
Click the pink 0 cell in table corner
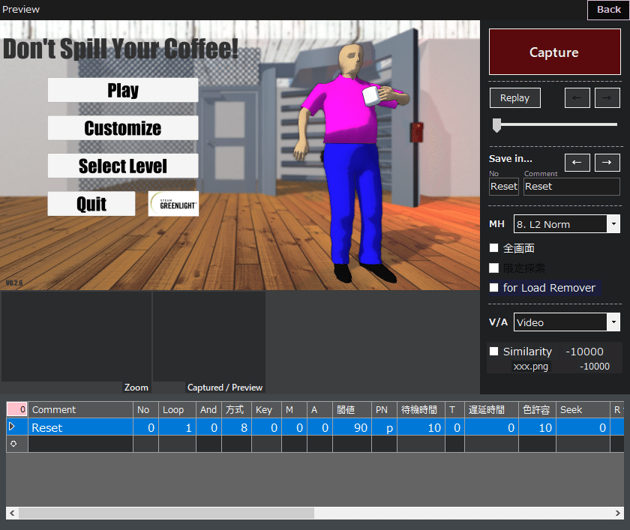16,409
